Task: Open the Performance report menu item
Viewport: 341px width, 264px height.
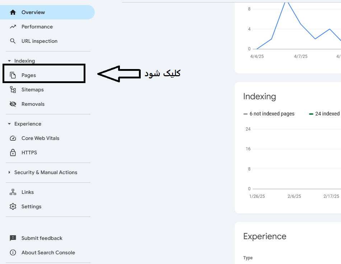Action: (37, 27)
